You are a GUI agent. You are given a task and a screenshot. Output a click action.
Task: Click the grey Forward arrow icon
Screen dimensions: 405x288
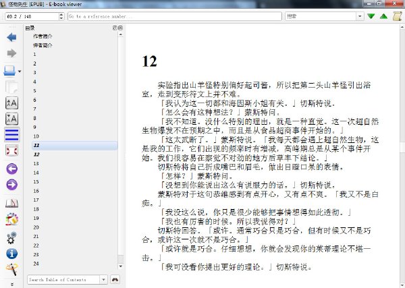pos(11,53)
